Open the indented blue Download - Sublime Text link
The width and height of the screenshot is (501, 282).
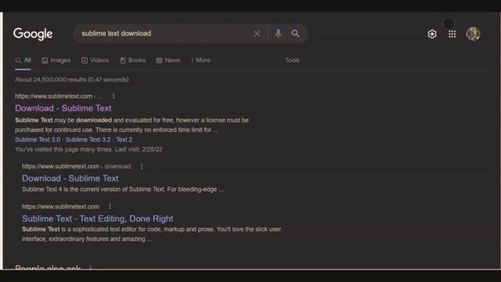click(70, 179)
